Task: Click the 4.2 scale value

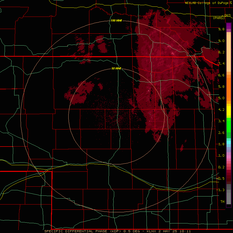Action: click(x=221, y=110)
